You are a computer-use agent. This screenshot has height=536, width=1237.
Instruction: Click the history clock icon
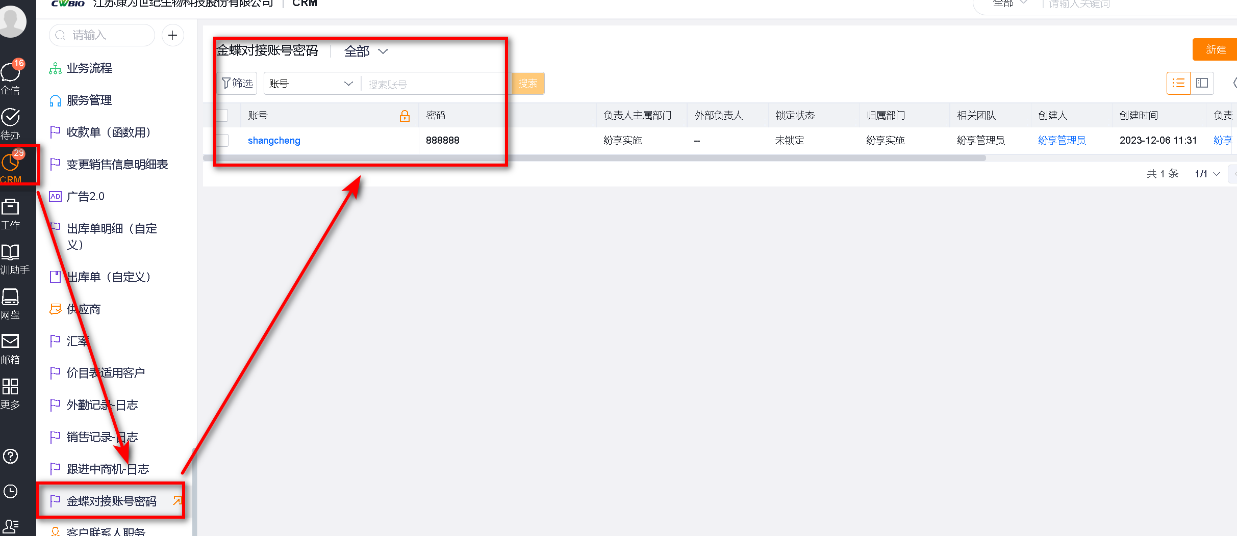(x=10, y=491)
